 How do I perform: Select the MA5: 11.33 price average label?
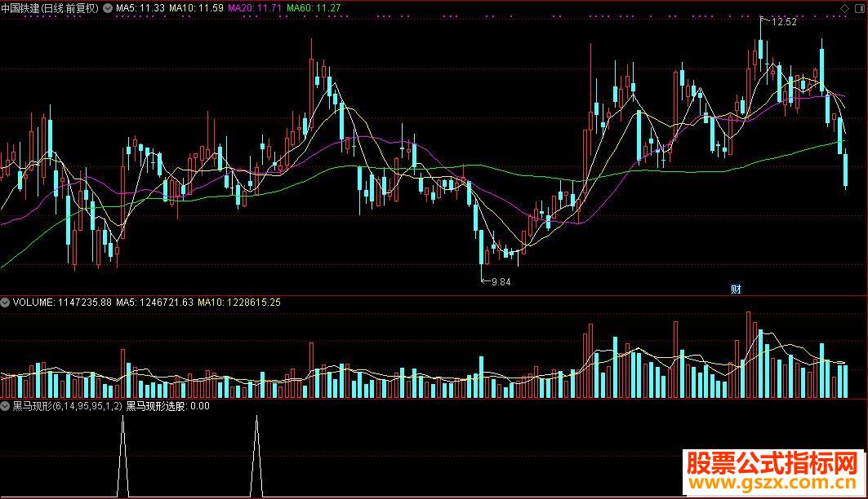(x=140, y=8)
